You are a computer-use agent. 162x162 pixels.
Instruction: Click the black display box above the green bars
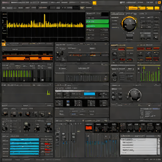click(105, 14)
